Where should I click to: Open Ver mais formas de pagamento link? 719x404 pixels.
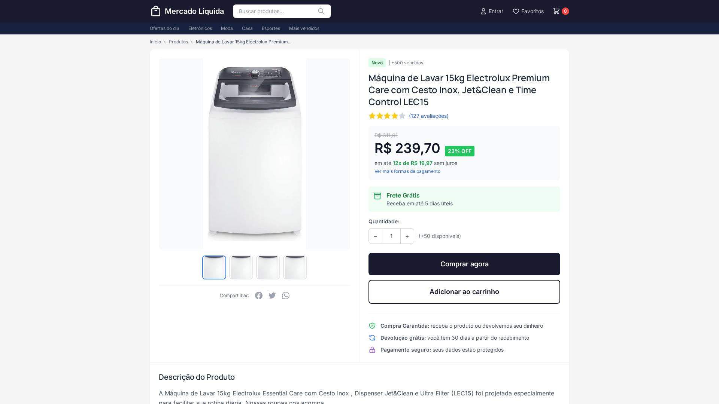[407, 171]
